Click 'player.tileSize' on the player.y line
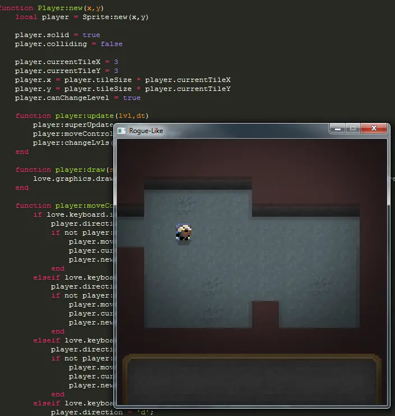The width and height of the screenshot is (395, 416). click(98, 89)
